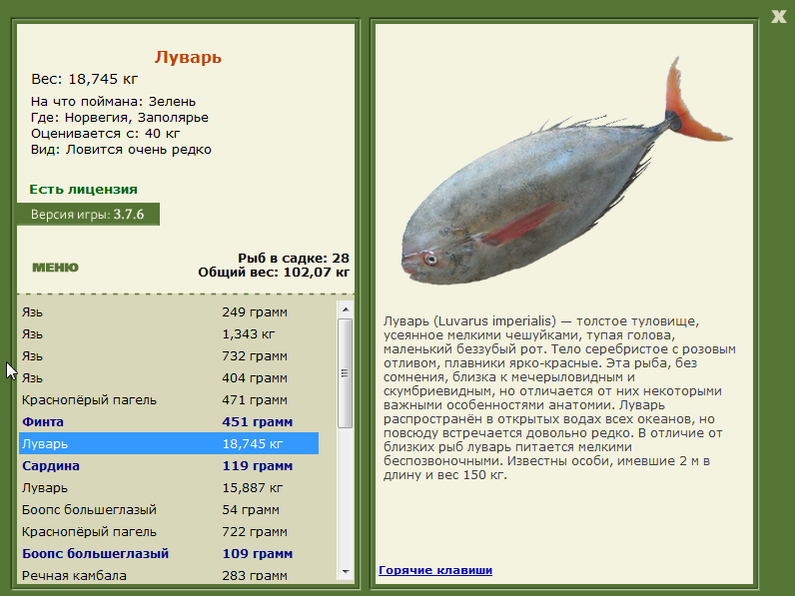Click the Luvarus imperialis description paragraph
This screenshot has width=795, height=596.
coord(559,398)
